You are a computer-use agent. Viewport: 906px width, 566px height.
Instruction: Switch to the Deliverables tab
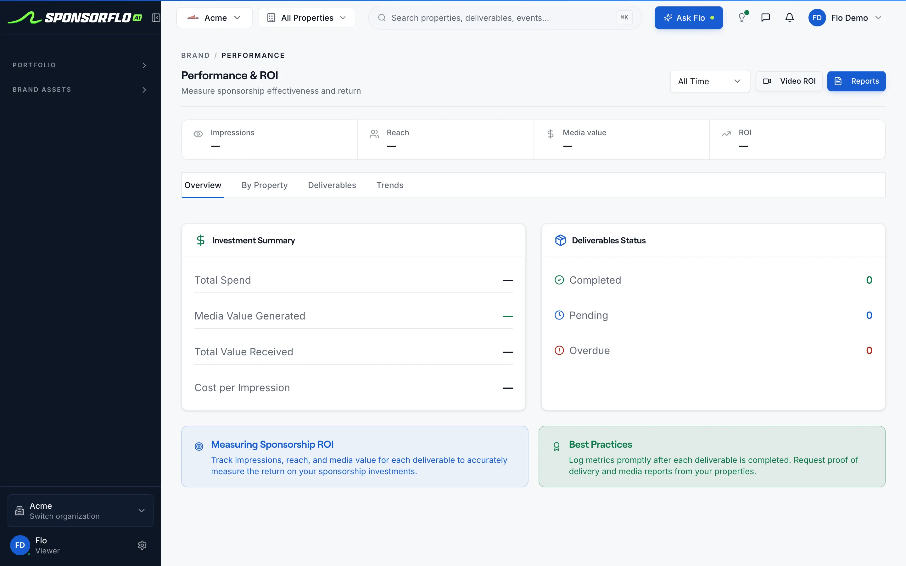coord(332,185)
